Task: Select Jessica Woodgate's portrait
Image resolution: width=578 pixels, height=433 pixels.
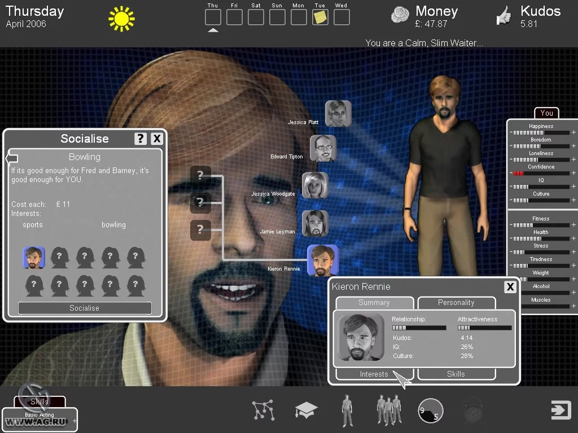Action: click(315, 185)
